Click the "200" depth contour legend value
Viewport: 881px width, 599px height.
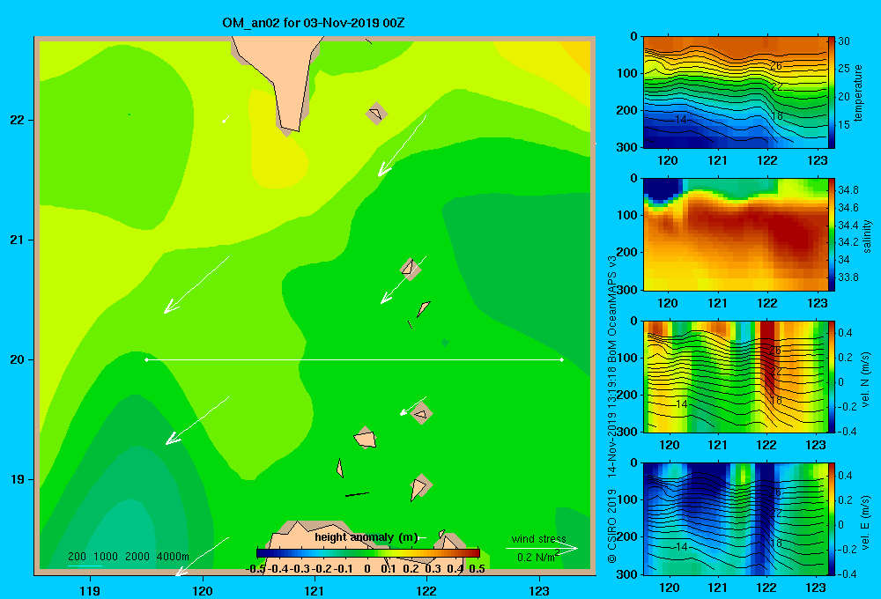[x=77, y=557]
